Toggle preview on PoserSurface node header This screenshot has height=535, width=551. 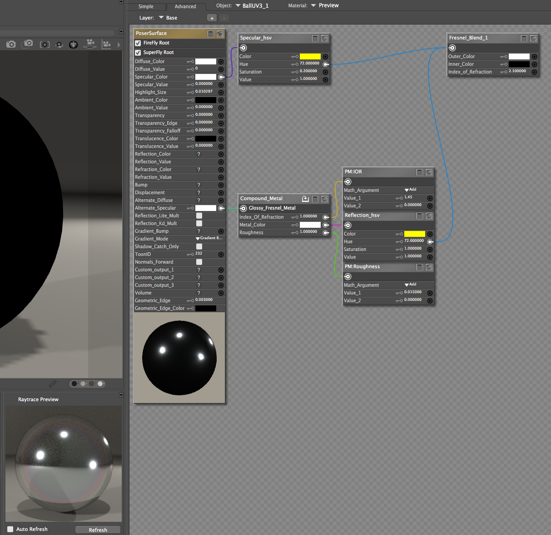click(x=220, y=34)
